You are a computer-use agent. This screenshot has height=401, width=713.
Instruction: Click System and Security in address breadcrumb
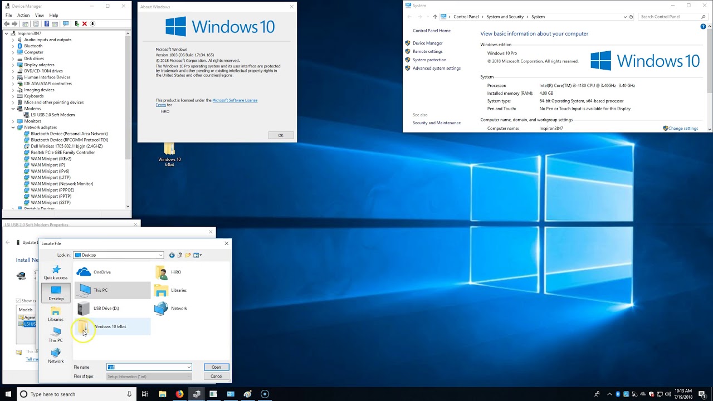point(505,17)
